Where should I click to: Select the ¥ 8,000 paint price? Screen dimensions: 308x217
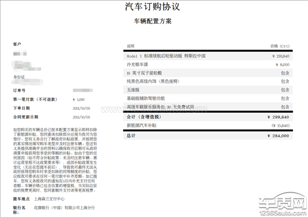tap(282, 64)
